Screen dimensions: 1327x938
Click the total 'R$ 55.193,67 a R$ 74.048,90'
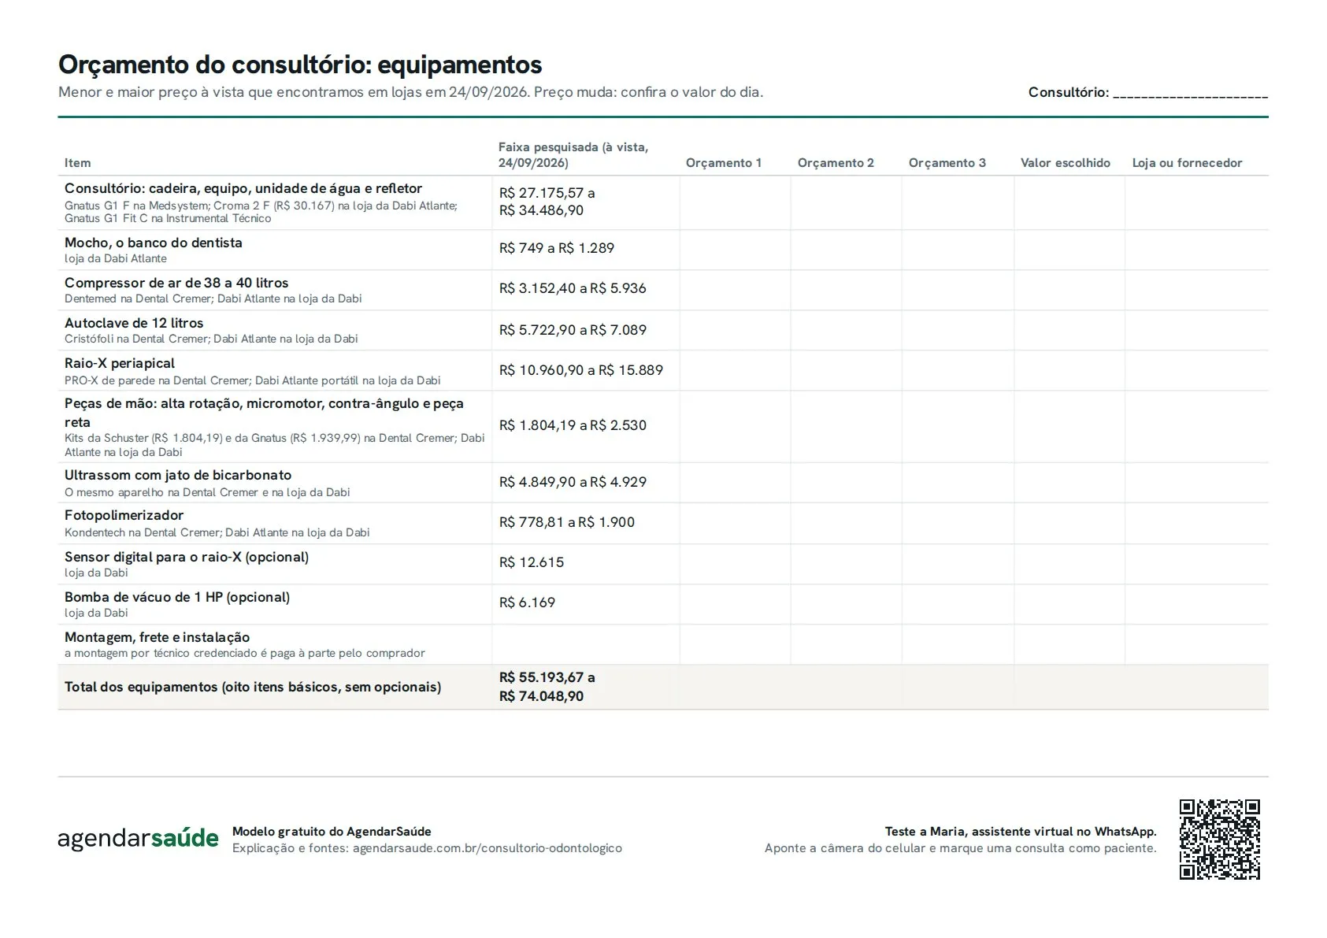[547, 687]
